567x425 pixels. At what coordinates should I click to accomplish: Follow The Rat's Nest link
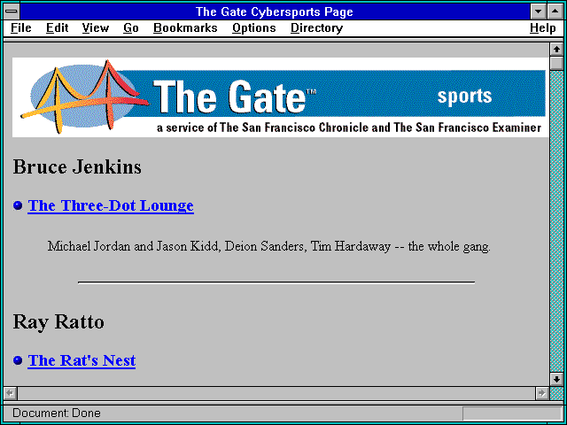pyautogui.click(x=82, y=360)
